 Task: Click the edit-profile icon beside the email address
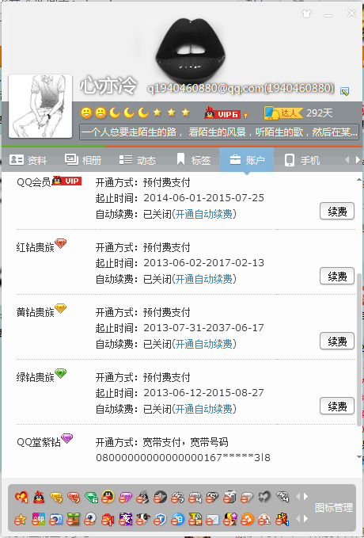(344, 91)
